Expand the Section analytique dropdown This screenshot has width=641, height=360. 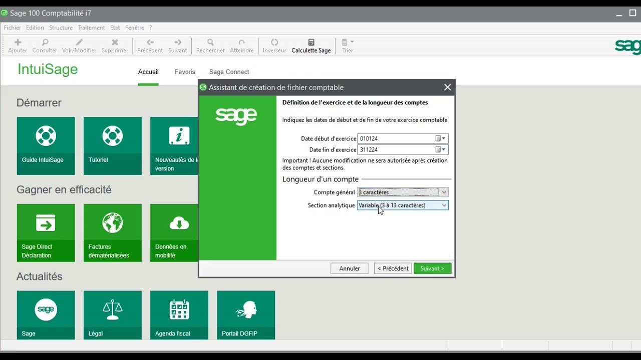[444, 205]
